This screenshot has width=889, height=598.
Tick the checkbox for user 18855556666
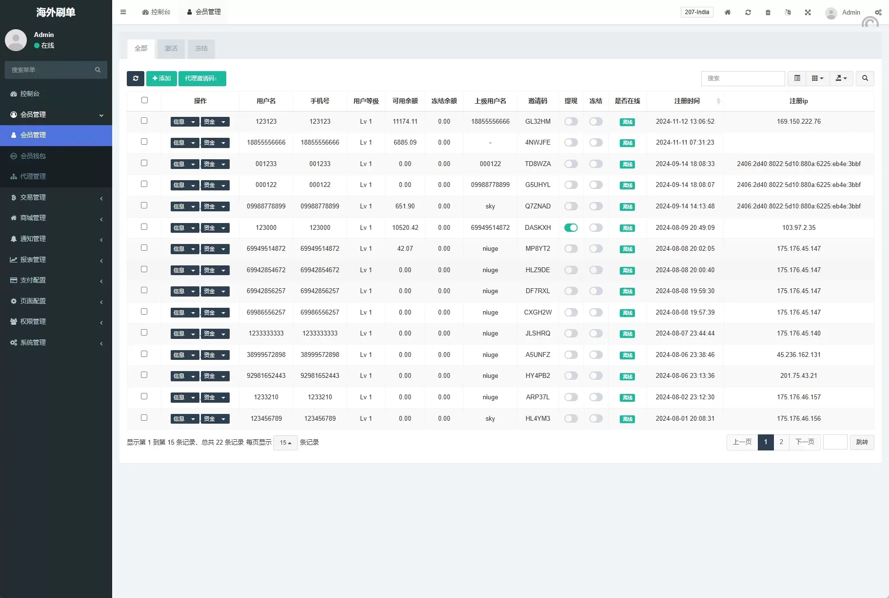[x=144, y=142]
